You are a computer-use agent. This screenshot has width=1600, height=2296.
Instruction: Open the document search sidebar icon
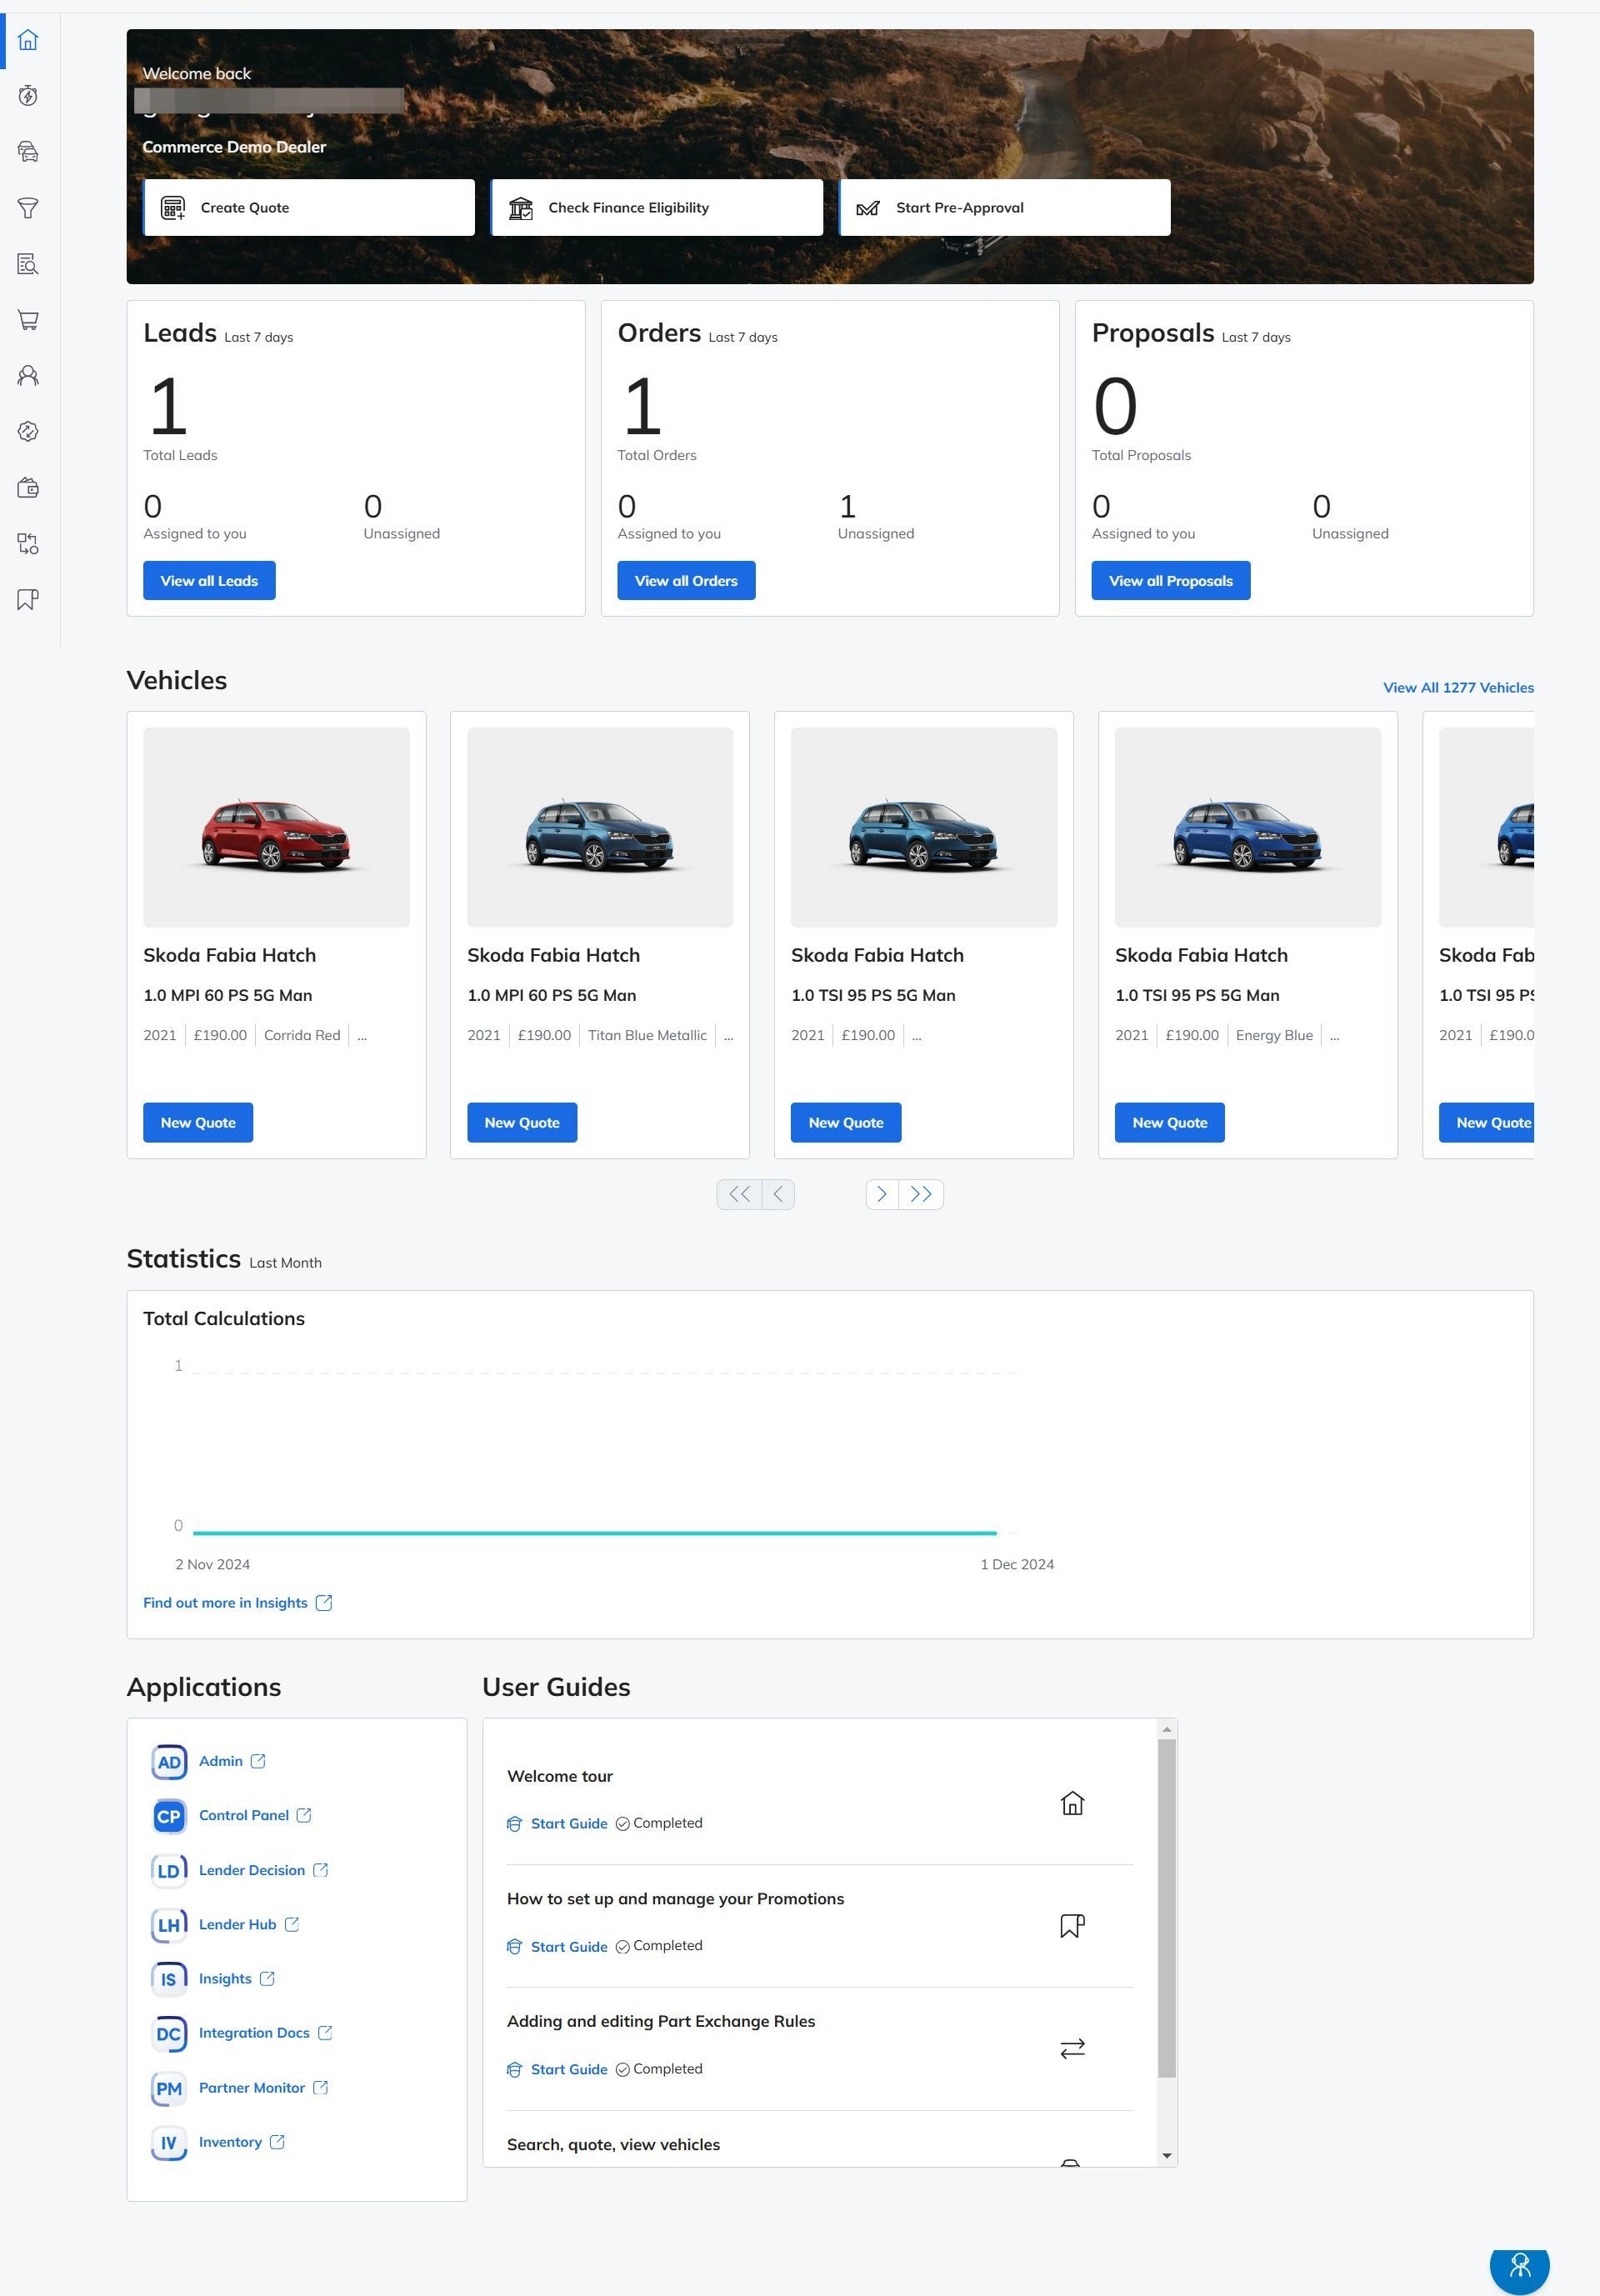pos(28,264)
